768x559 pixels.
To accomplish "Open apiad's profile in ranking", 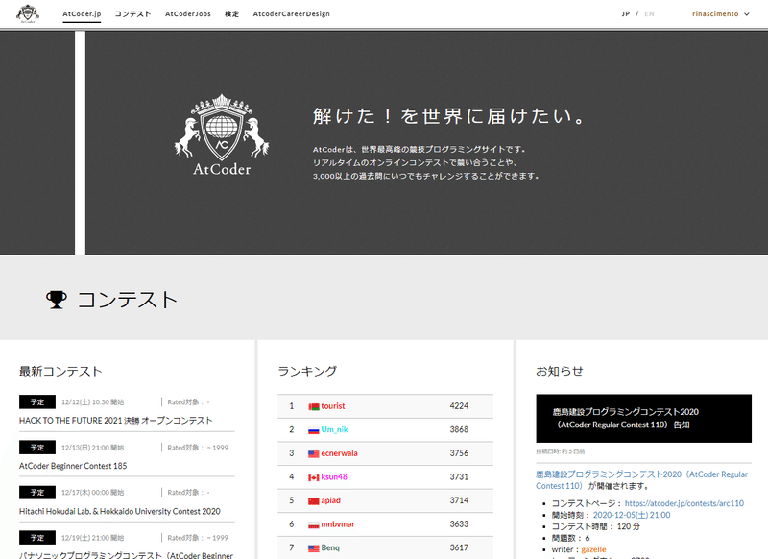I will [x=330, y=500].
